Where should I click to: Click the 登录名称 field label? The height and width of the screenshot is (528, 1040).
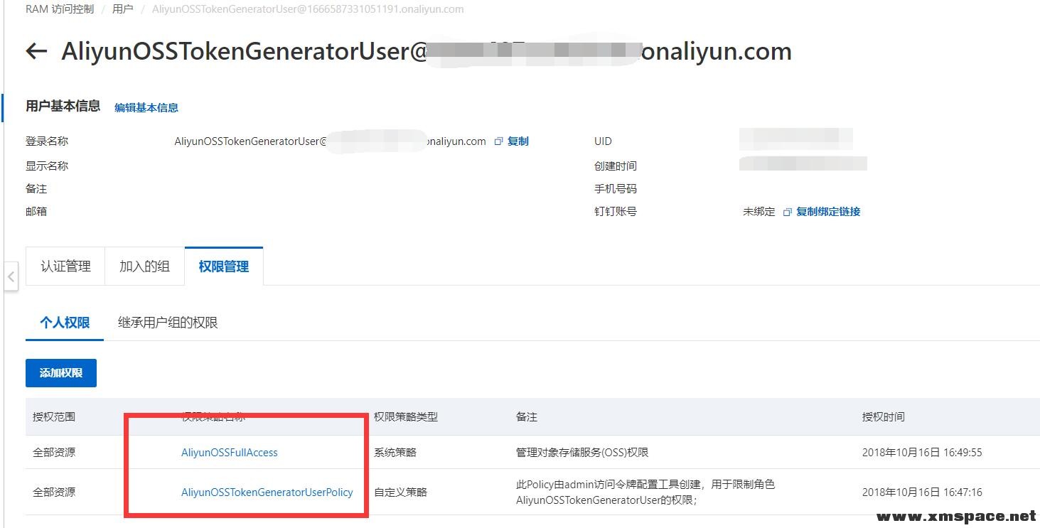coord(47,141)
